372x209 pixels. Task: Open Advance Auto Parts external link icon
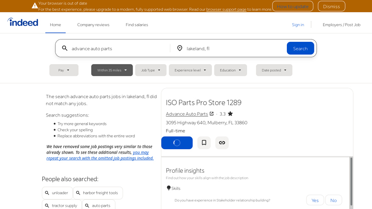[212, 114]
